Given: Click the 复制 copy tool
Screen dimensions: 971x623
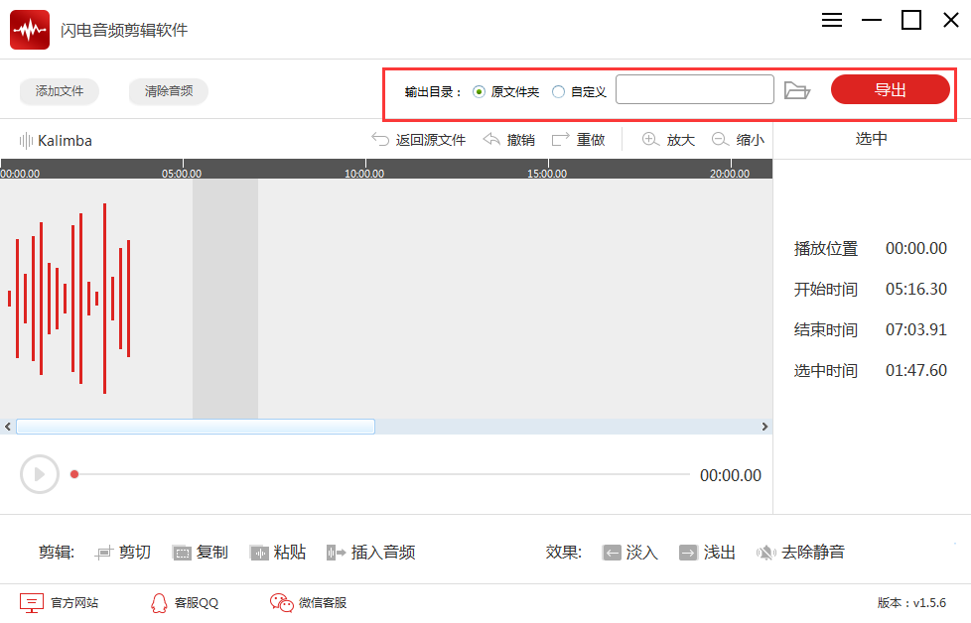Looking at the screenshot, I should click(200, 552).
